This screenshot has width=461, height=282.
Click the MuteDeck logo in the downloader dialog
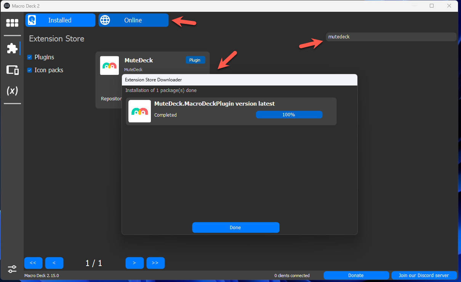click(x=139, y=111)
